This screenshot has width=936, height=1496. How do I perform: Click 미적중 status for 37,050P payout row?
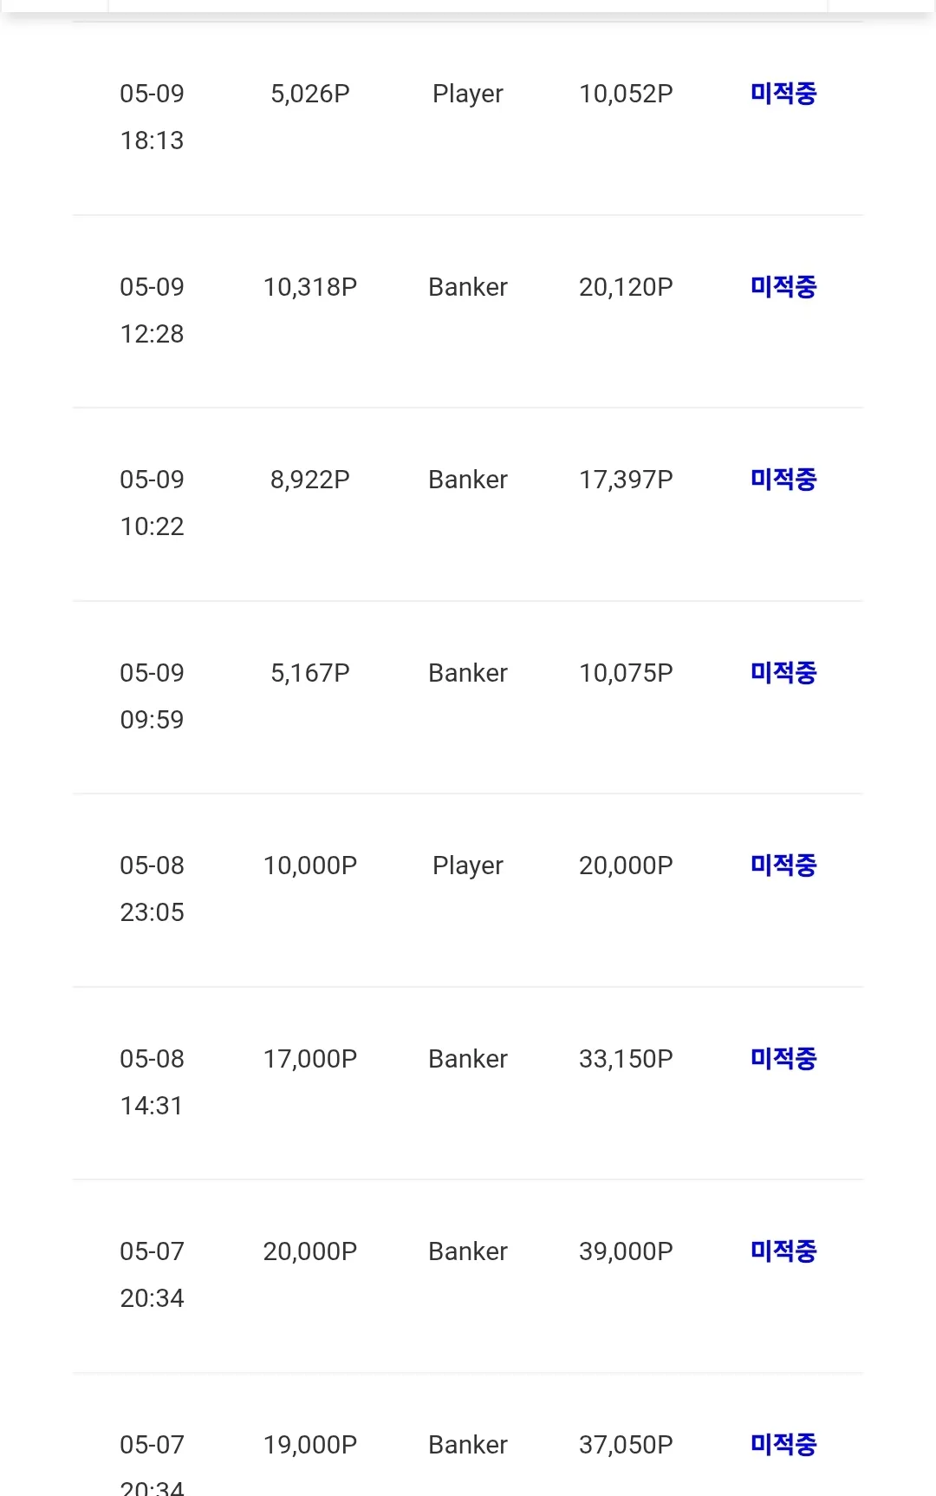coord(783,1445)
